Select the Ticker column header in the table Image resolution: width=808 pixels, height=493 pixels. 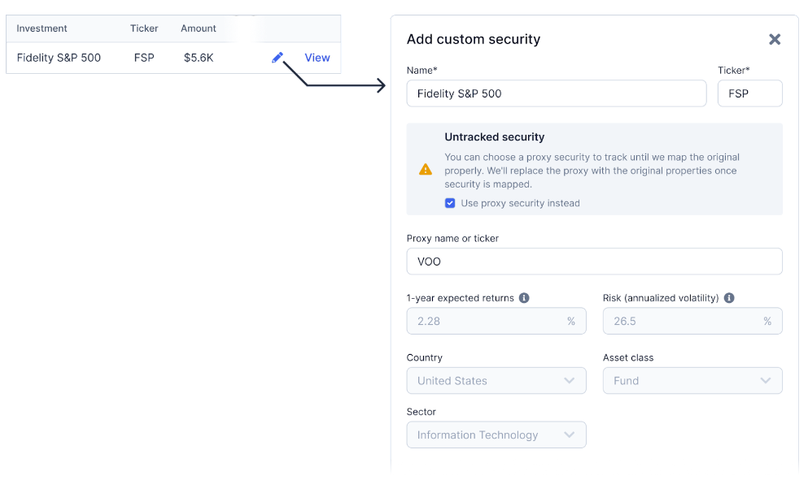point(144,28)
